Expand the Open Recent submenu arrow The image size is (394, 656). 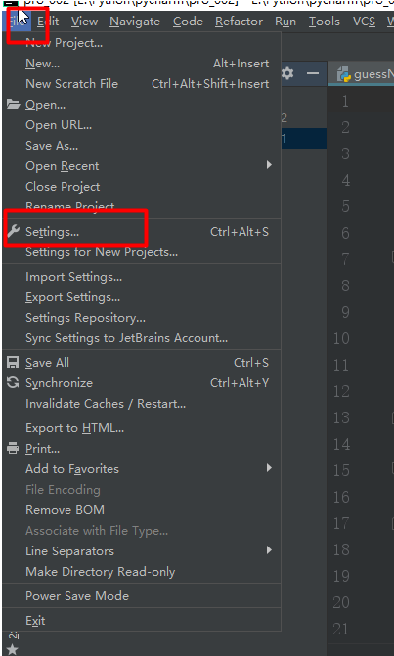pyautogui.click(x=270, y=165)
